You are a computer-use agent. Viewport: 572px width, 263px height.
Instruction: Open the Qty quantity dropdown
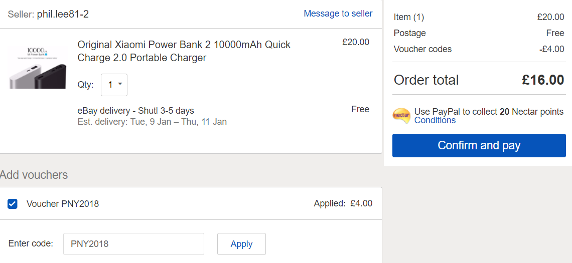pos(114,85)
